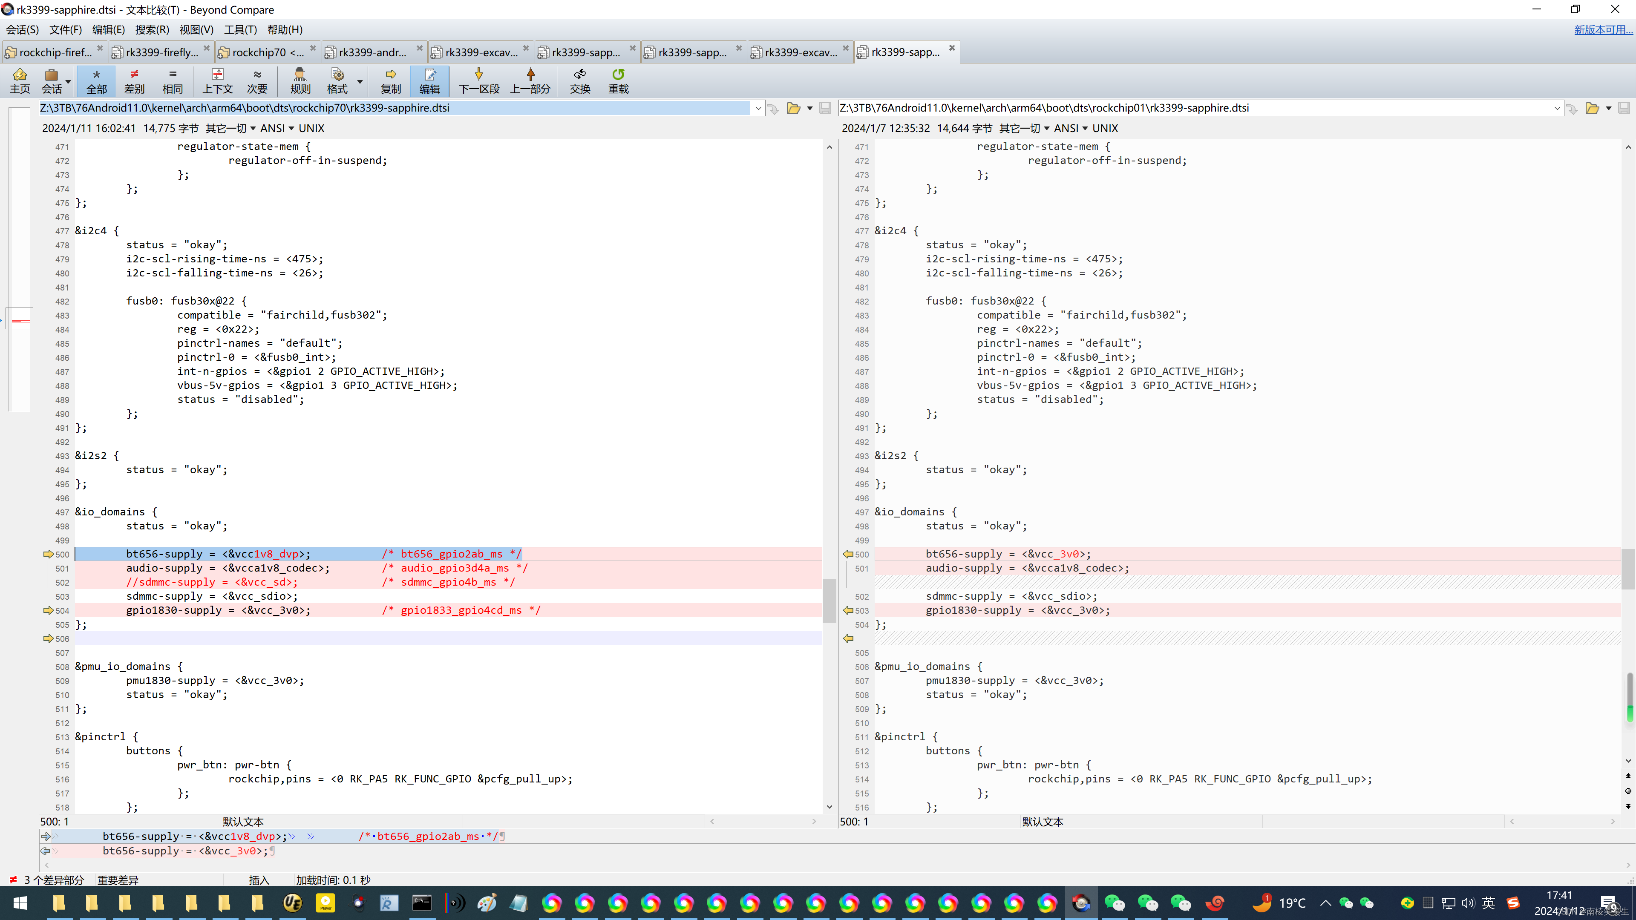
Task: Click the 交换 swap sides icon
Action: (580, 81)
